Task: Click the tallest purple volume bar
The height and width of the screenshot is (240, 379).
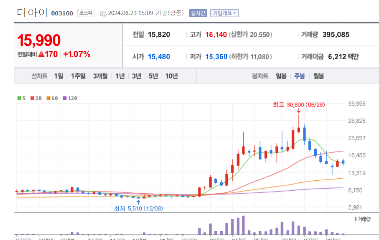Action: pos(243,225)
